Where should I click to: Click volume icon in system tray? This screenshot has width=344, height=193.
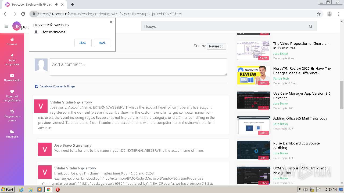306,189
